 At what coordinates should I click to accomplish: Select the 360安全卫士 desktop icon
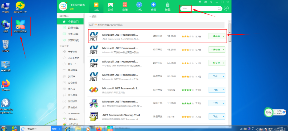[20, 7]
